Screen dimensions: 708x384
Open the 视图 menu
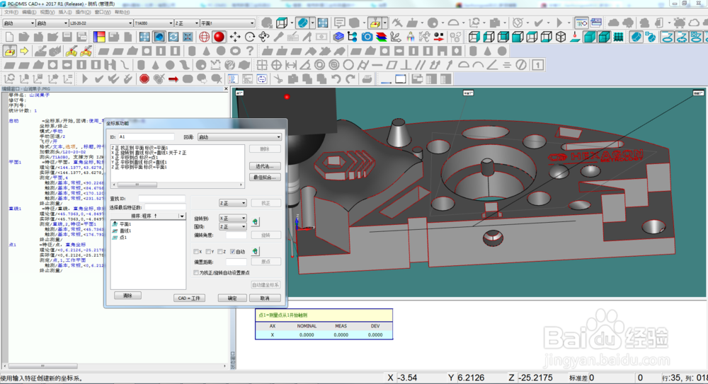coord(47,12)
